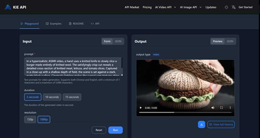Expand the AI Image API dropdown
Viewport: 260px width, 138px height.
pos(191,7)
